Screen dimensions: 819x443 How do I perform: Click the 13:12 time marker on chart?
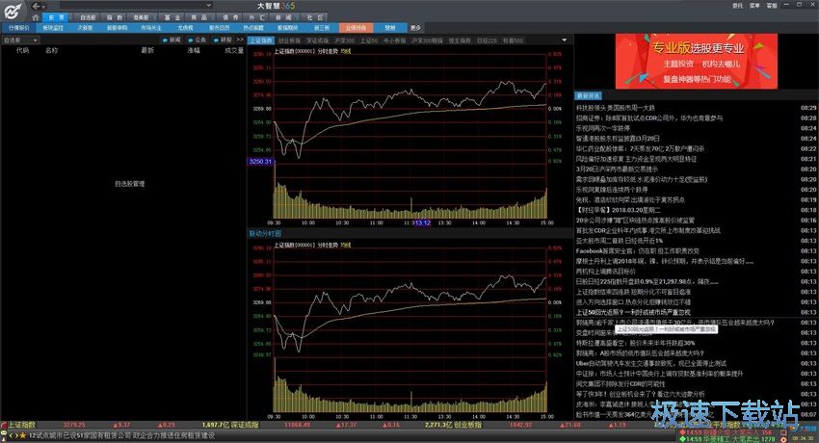(x=423, y=222)
